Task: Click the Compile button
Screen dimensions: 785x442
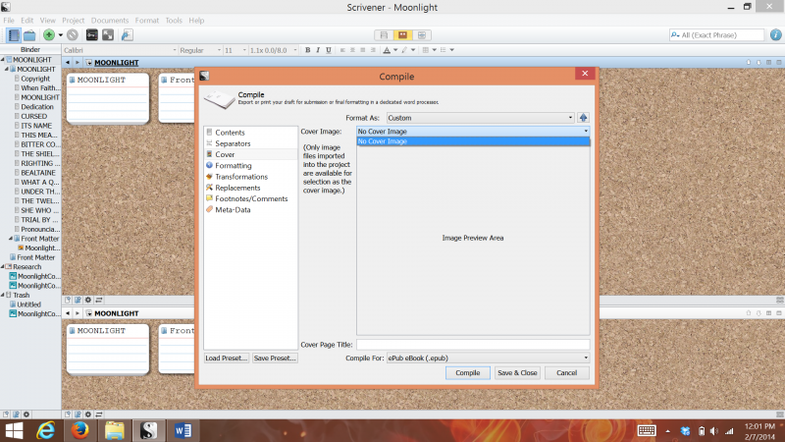Action: [468, 373]
